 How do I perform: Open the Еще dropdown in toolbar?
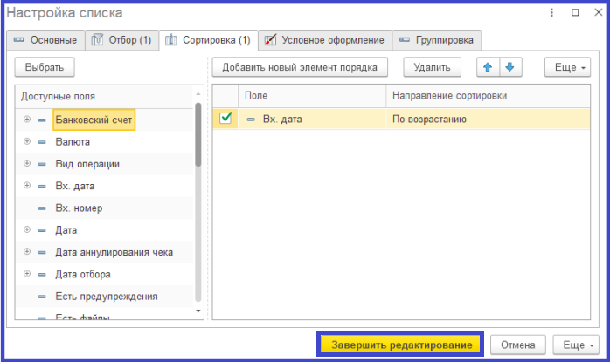(567, 67)
